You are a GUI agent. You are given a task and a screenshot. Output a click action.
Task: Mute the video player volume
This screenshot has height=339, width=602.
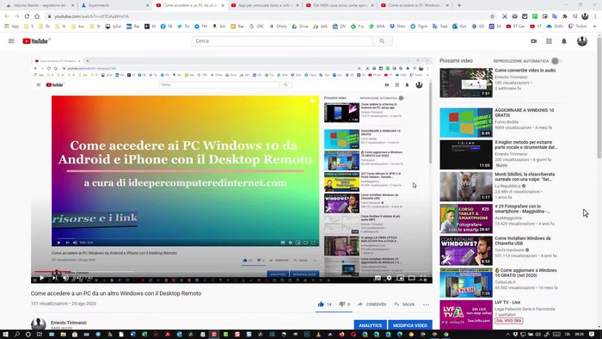coord(65,278)
